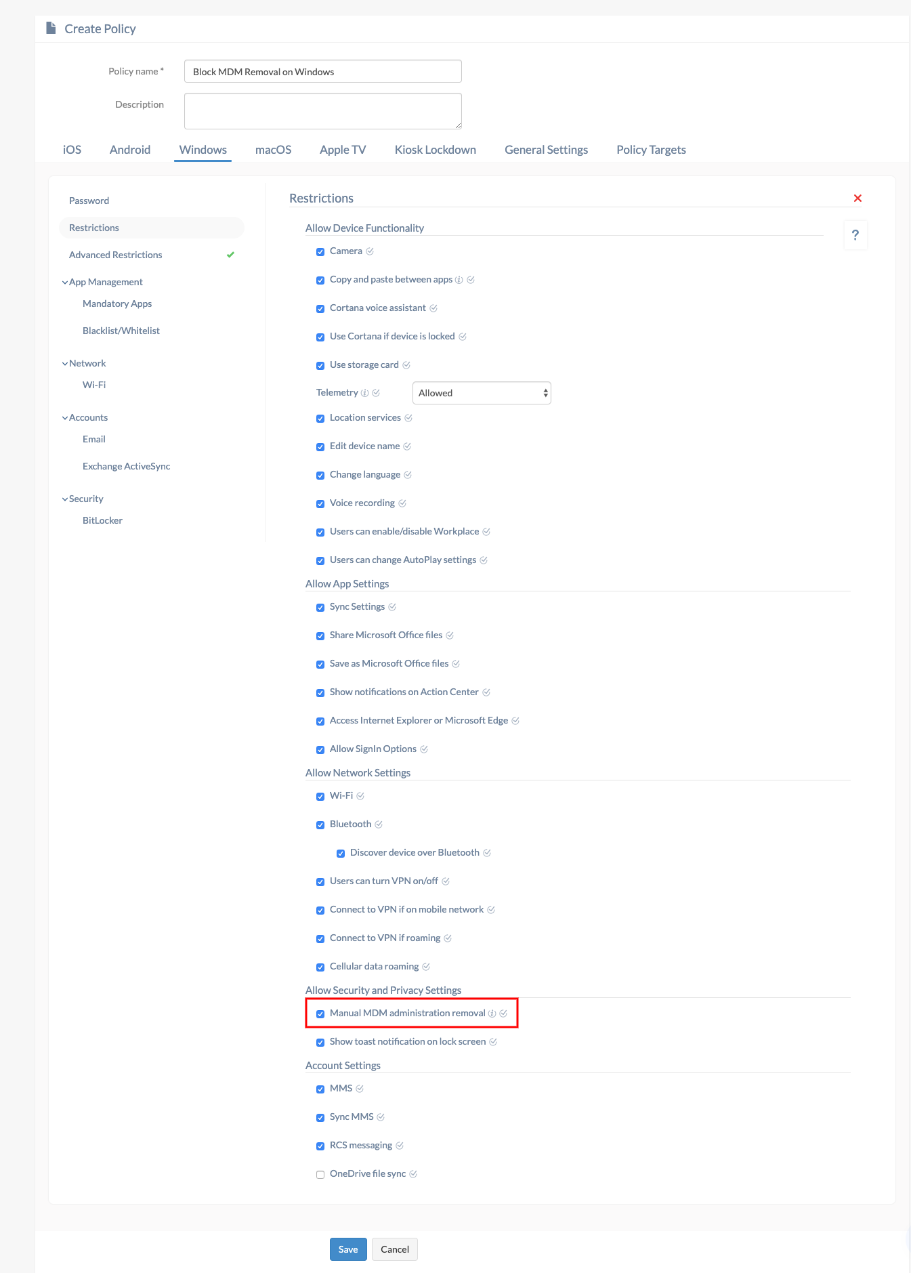Collapse the Network section in sidebar

click(x=65, y=364)
